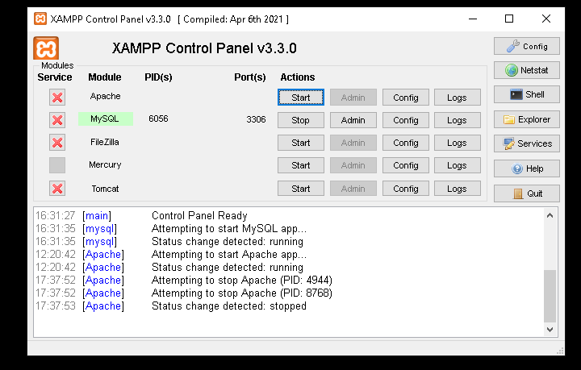Open MySQL Config options
Screen dimensions: 581x370
click(406, 120)
